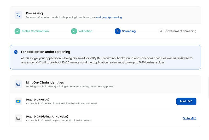Select the Validation step label
Screen dimensions: 209x140
85,31
